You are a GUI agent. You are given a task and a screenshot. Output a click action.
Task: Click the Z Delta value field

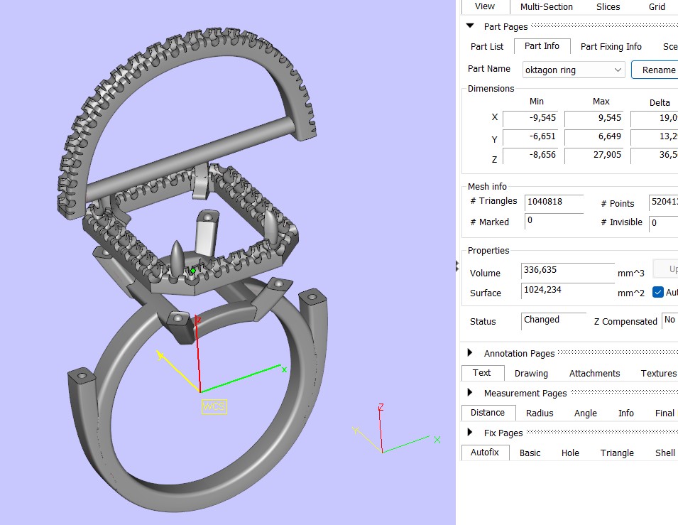pos(655,156)
